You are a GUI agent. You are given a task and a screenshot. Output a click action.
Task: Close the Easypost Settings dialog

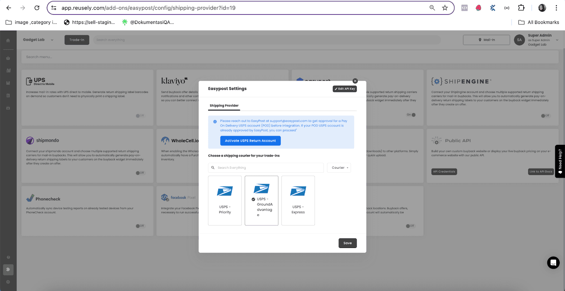coord(355,81)
